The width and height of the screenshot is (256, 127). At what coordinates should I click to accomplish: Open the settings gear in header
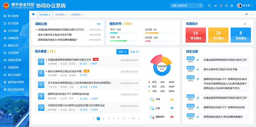coord(232,5)
